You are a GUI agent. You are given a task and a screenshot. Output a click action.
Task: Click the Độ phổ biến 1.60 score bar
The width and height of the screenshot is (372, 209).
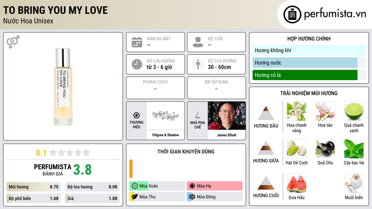33,198
